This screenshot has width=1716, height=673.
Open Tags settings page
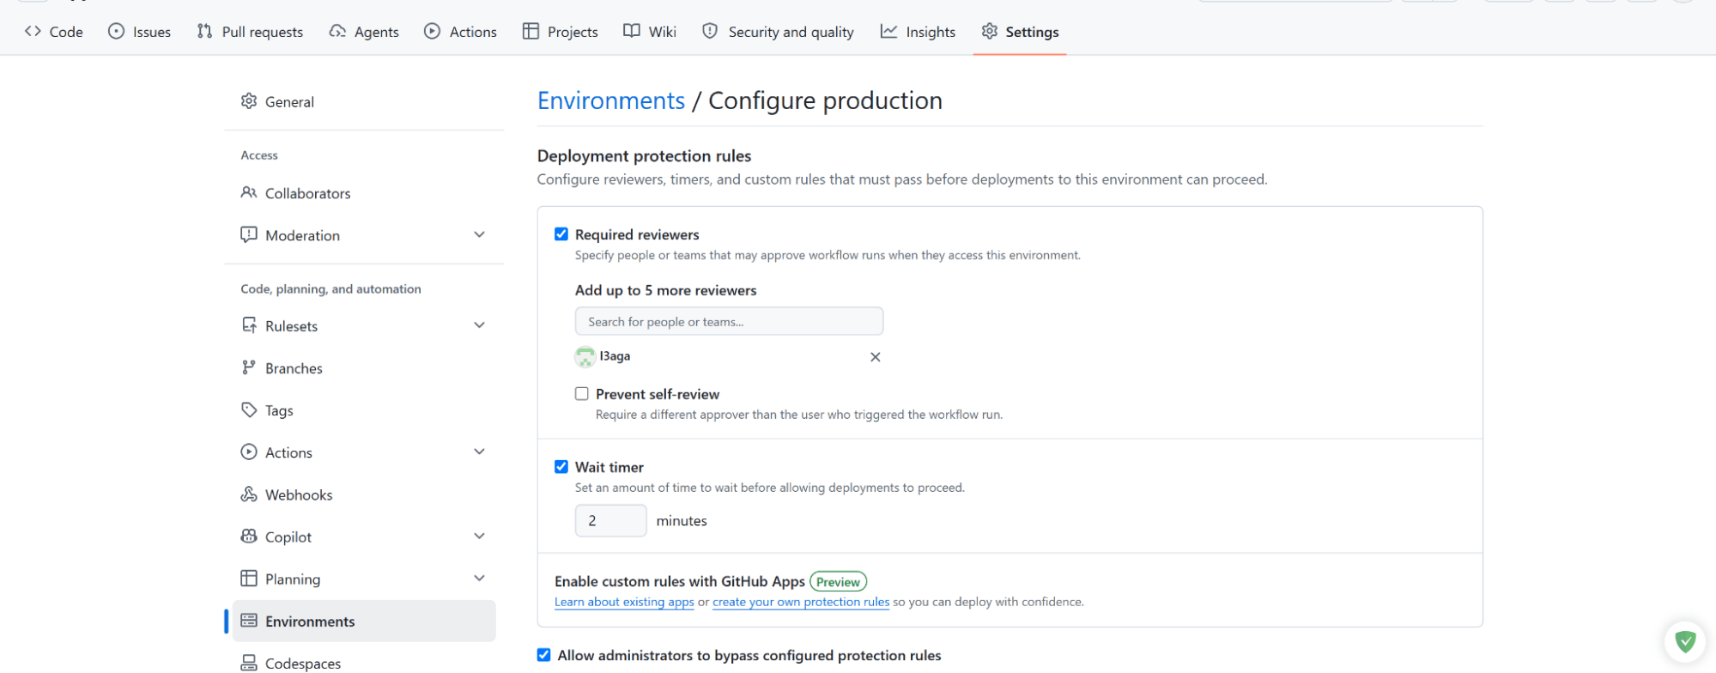click(x=364, y=410)
